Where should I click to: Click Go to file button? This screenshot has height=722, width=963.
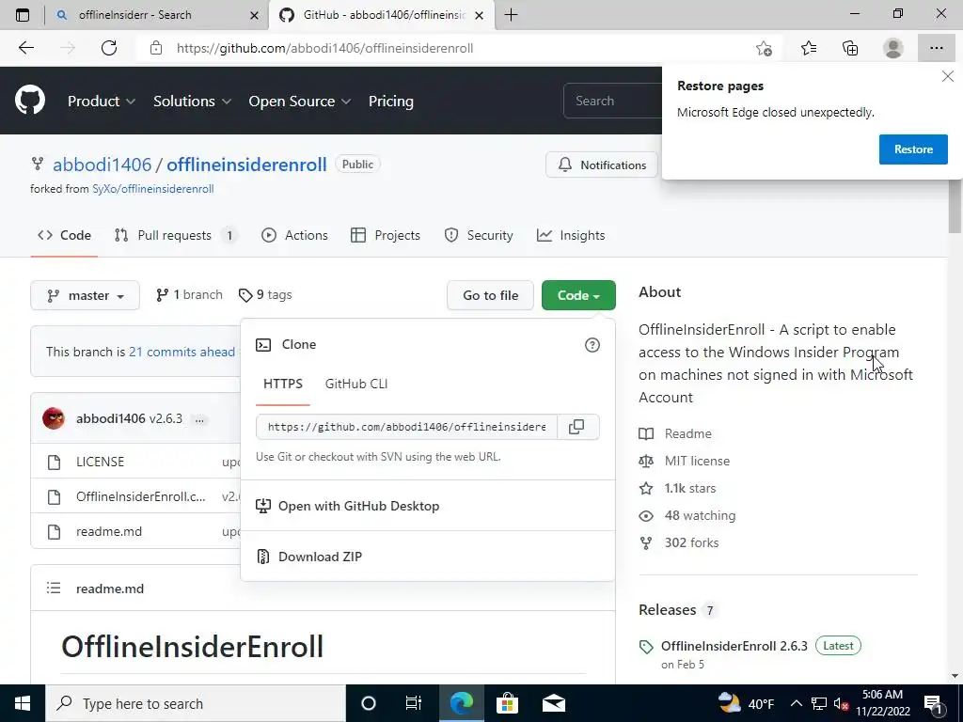490,295
